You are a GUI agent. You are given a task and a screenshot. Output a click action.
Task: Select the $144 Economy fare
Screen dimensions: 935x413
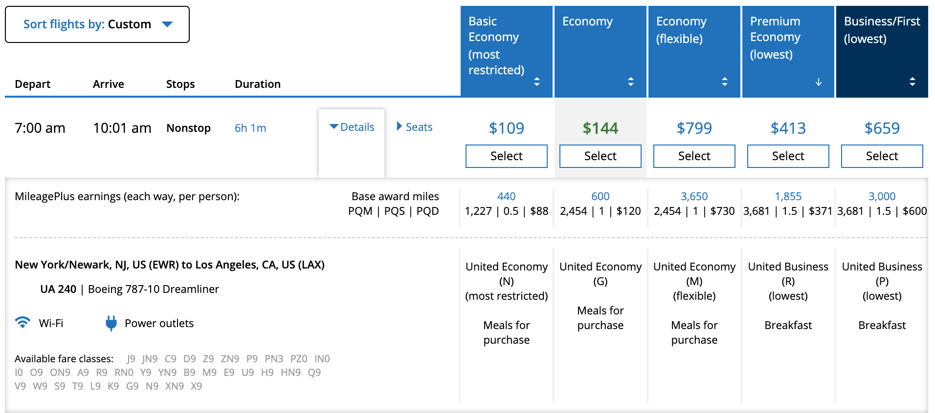(x=601, y=156)
